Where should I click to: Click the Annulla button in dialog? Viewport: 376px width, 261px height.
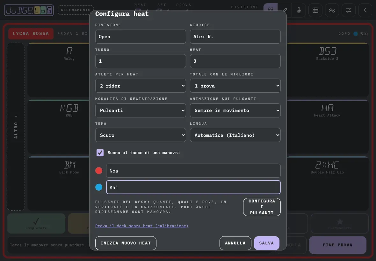point(235,243)
